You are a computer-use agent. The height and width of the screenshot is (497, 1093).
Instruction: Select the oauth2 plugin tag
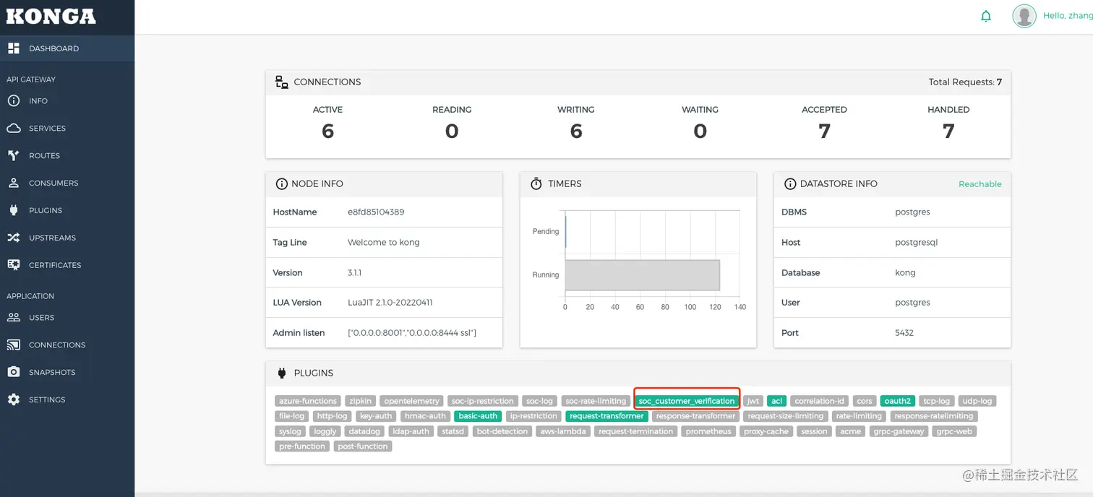pyautogui.click(x=899, y=401)
